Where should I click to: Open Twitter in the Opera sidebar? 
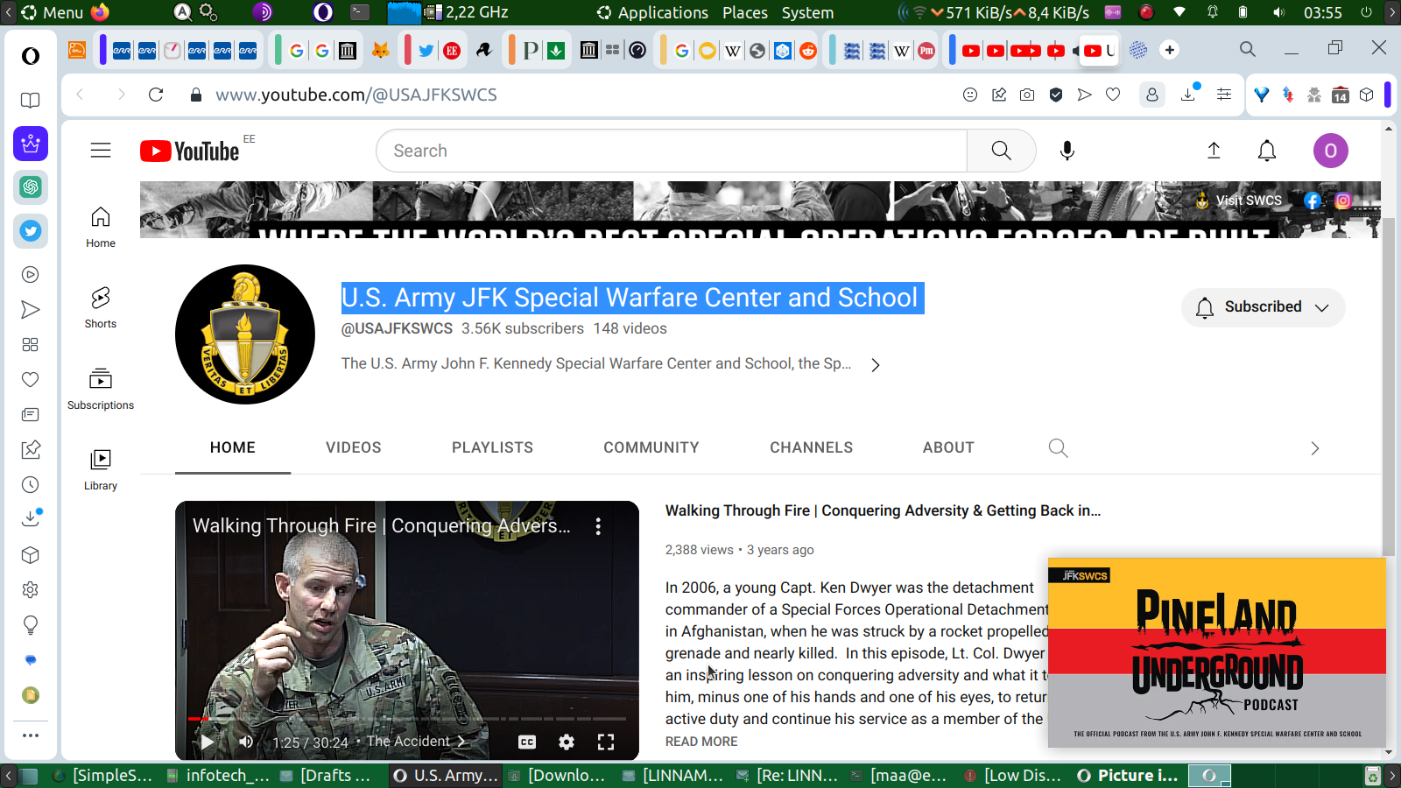click(31, 231)
